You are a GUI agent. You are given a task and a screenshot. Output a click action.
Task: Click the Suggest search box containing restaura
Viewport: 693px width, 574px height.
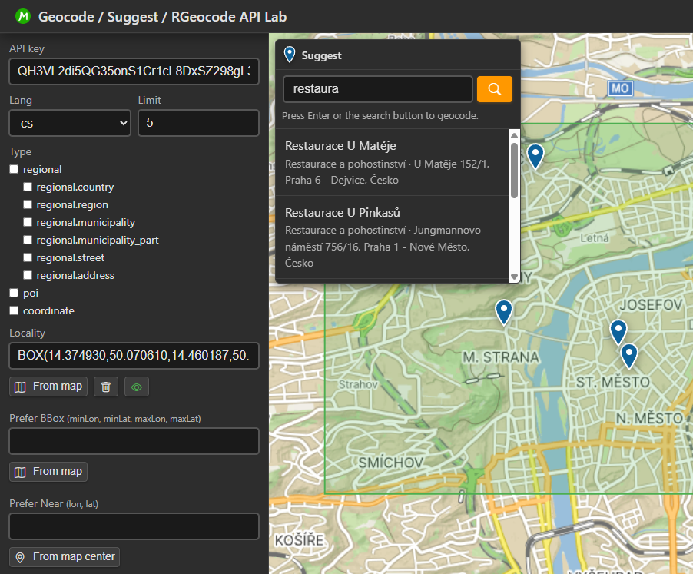click(378, 89)
